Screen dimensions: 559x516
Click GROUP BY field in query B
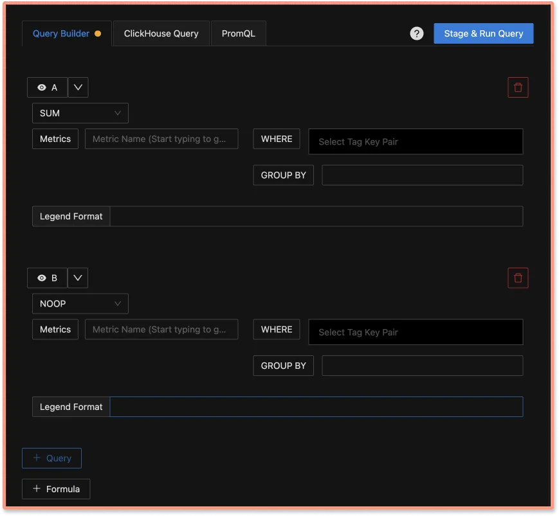(x=422, y=366)
